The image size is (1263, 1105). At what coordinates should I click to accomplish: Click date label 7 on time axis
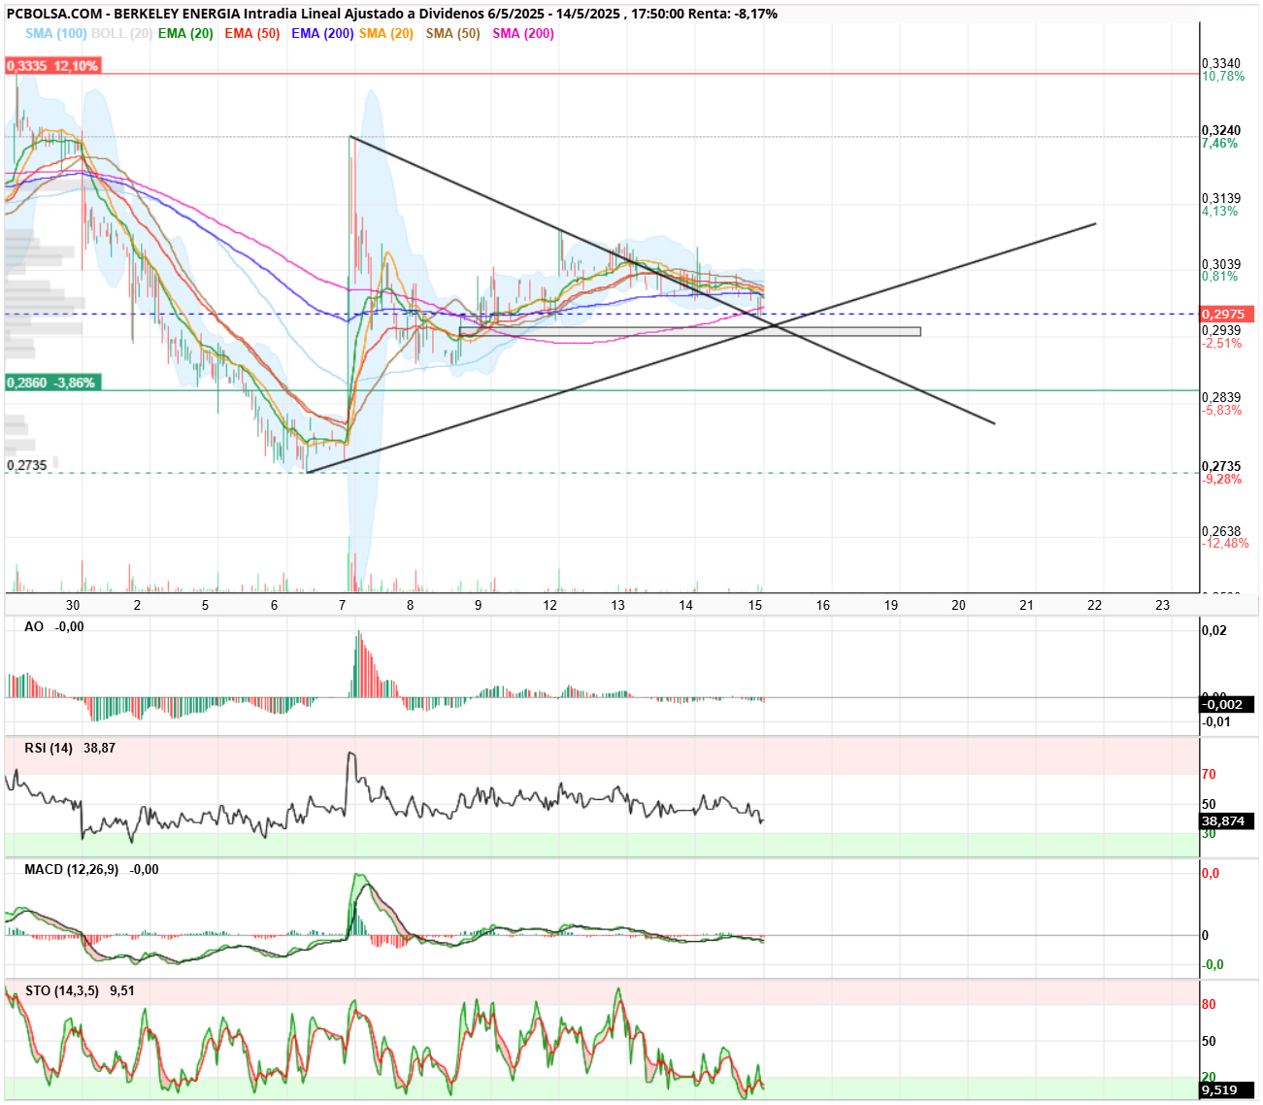pos(342,605)
